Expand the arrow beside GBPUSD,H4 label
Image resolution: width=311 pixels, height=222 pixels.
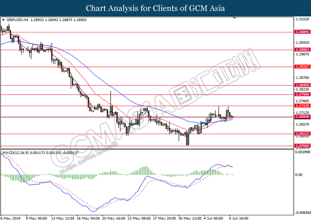[3, 20]
